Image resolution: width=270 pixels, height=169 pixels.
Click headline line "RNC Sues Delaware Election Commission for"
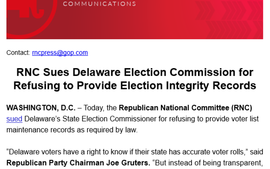[x=135, y=72]
